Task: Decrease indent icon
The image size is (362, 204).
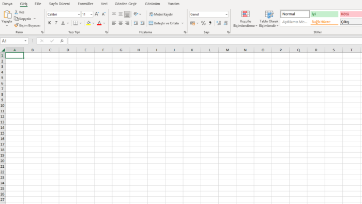Action: pos(135,23)
